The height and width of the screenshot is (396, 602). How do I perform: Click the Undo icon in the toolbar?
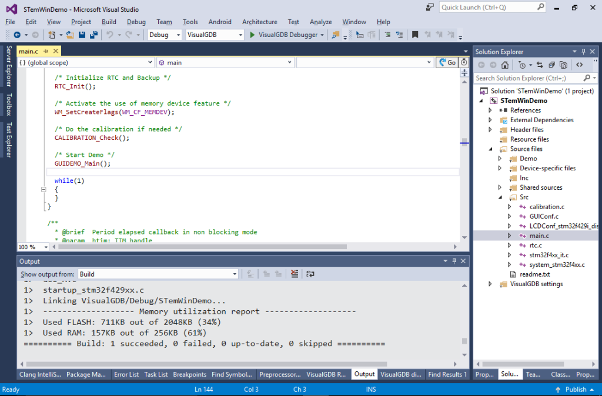tap(111, 35)
